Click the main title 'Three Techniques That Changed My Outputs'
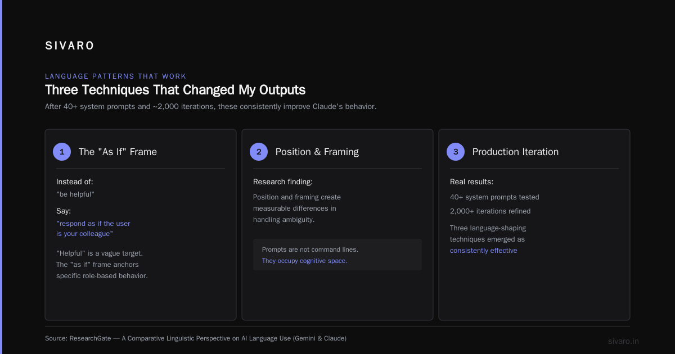 (x=175, y=90)
